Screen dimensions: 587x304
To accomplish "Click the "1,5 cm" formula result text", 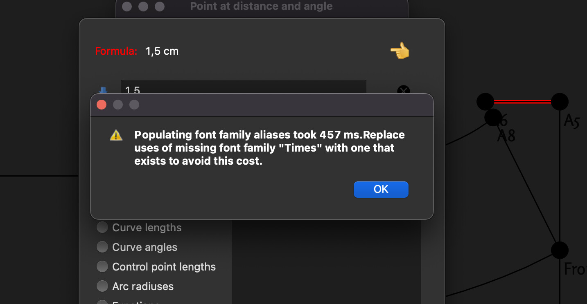I will point(162,51).
